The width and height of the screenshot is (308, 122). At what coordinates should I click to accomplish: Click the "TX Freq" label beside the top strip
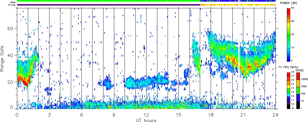(x=12, y=5)
